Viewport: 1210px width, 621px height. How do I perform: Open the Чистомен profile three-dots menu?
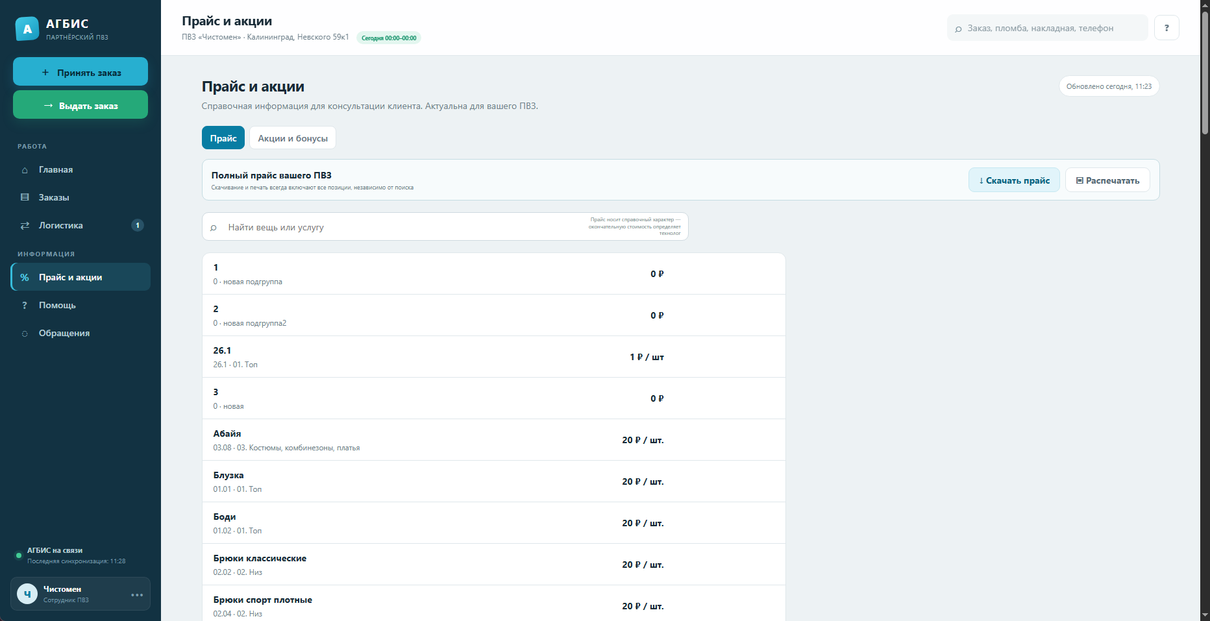[137, 594]
